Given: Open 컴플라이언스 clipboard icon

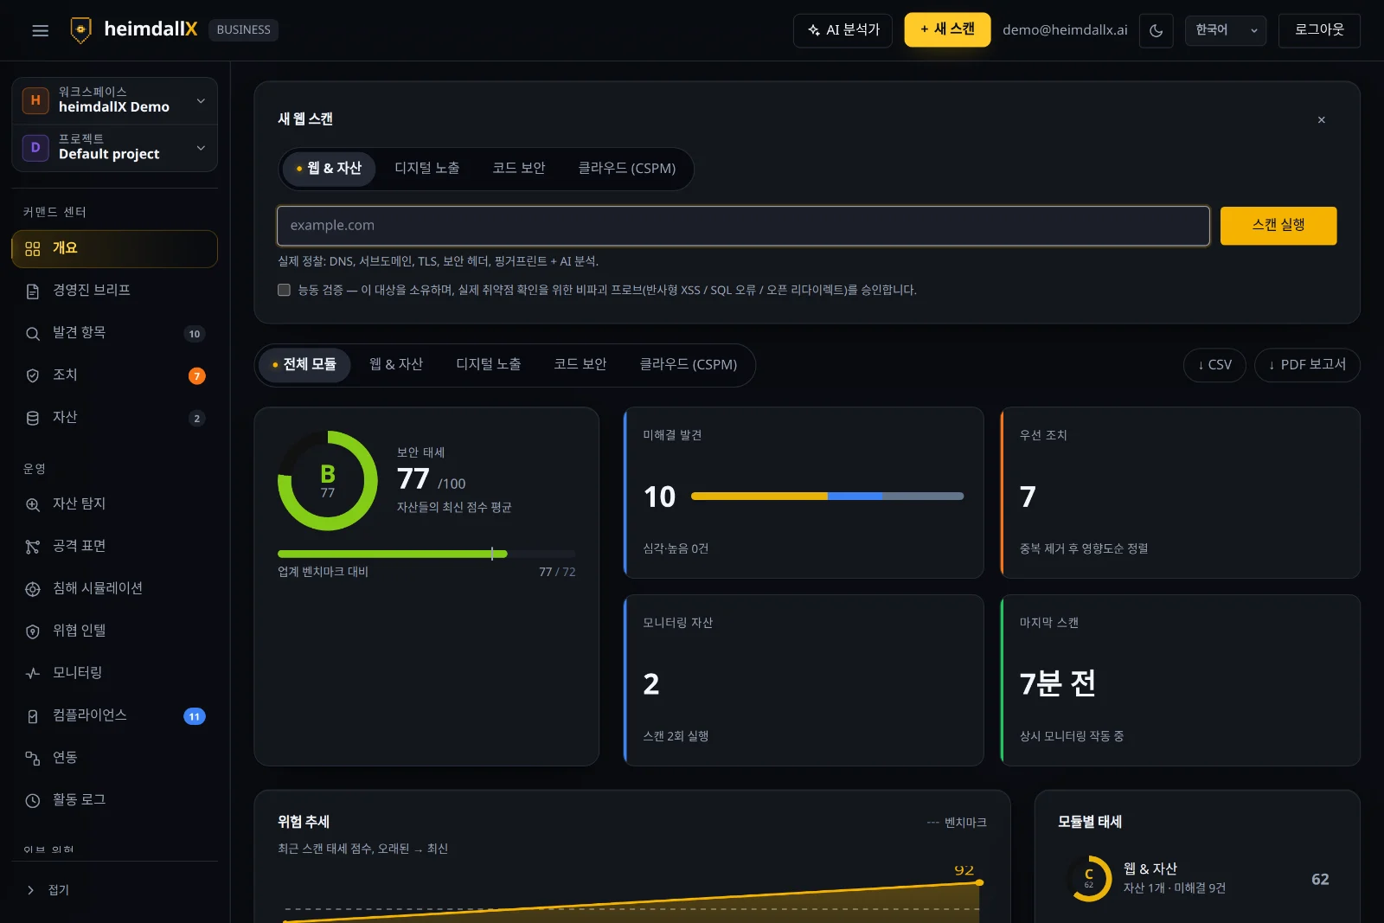Looking at the screenshot, I should (x=33, y=716).
